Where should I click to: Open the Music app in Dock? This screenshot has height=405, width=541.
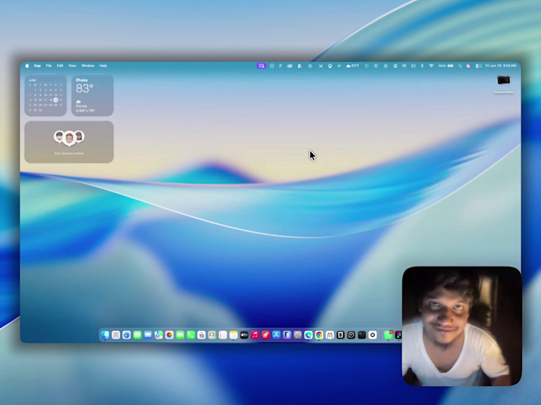(x=255, y=335)
